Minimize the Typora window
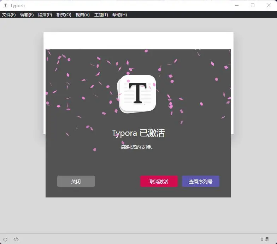The image size is (277, 244). click(x=237, y=6)
